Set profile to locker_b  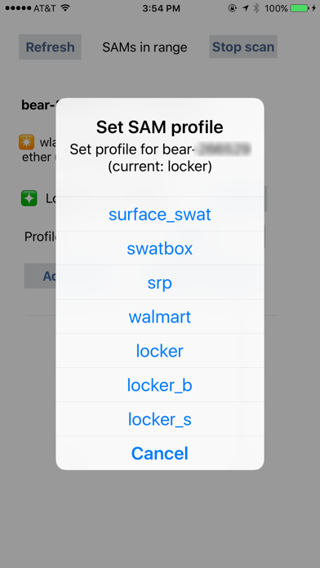[160, 384]
